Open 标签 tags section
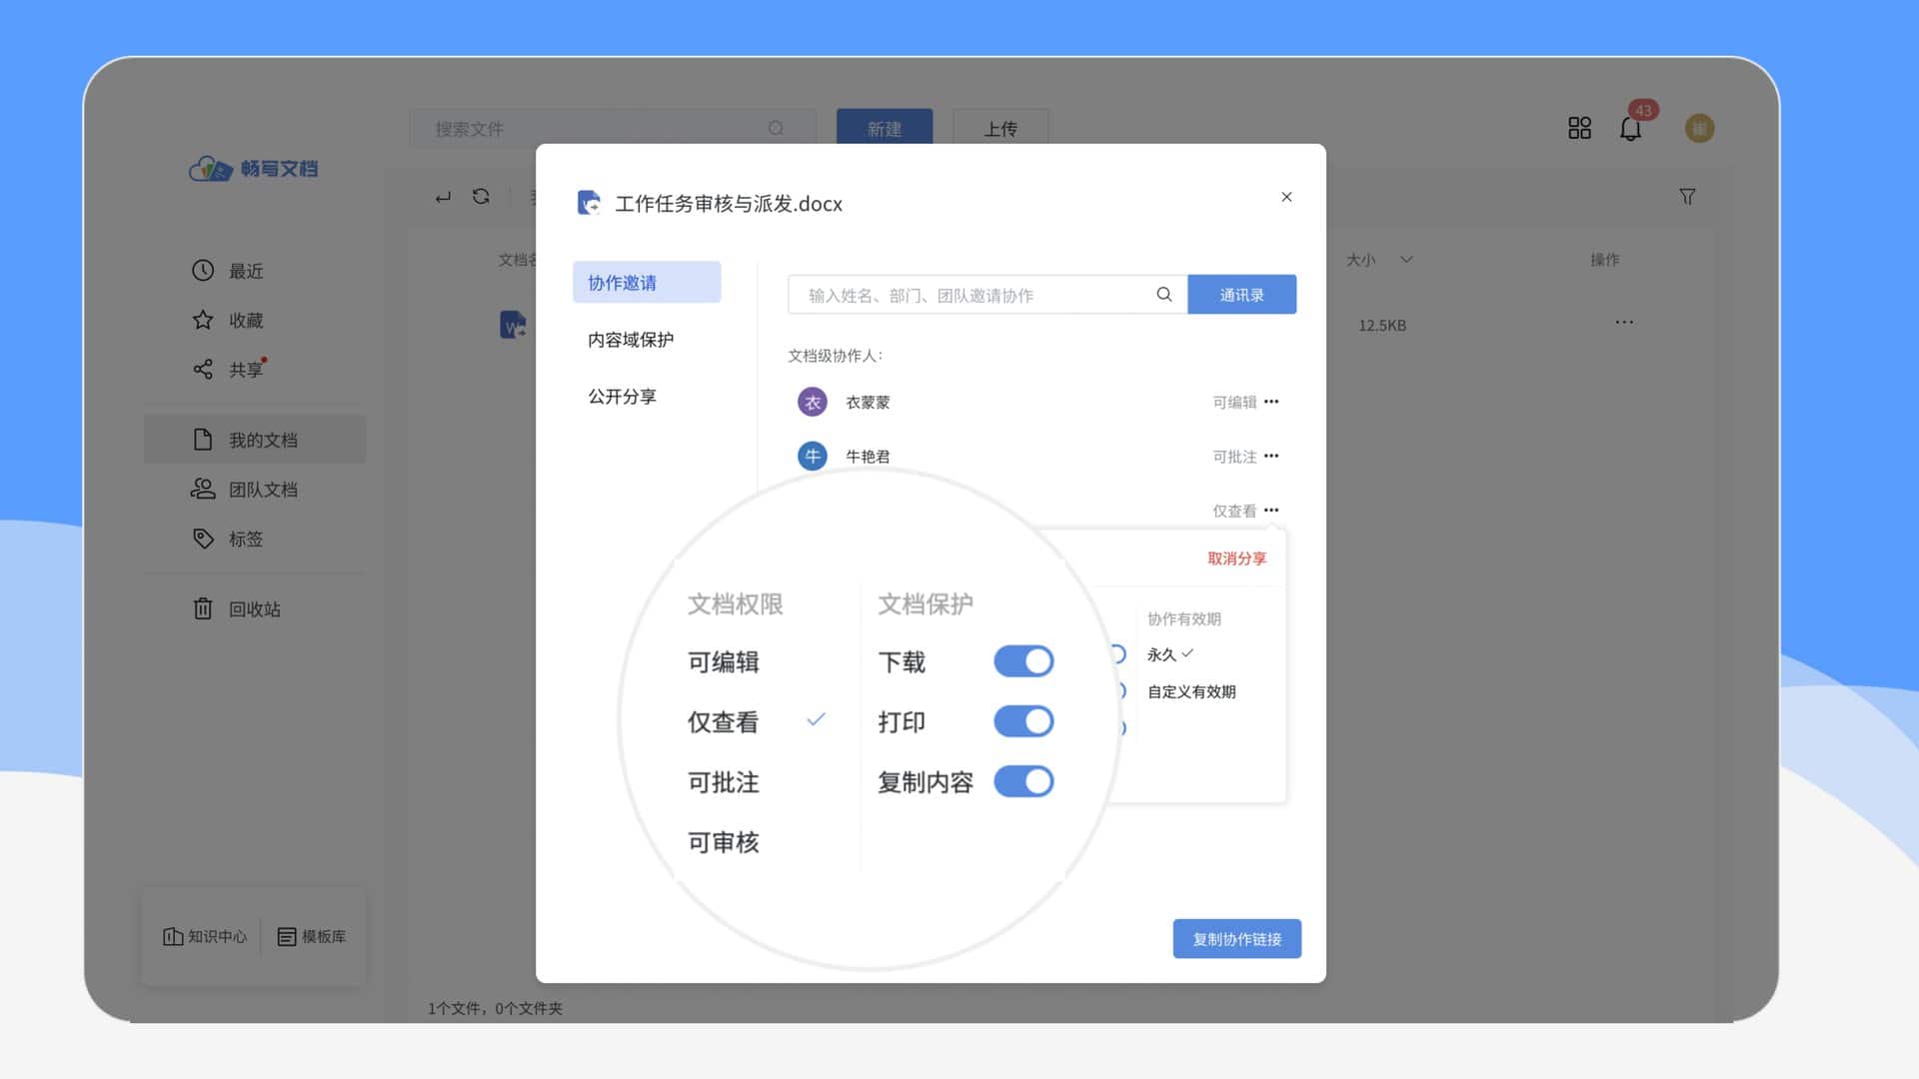The height and width of the screenshot is (1079, 1919). coord(229,539)
